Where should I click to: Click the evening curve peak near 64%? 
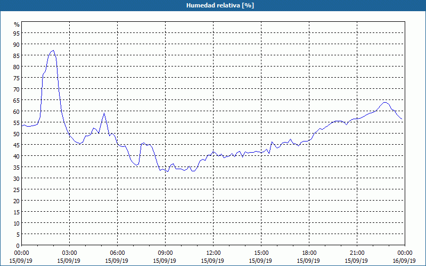pos(384,102)
